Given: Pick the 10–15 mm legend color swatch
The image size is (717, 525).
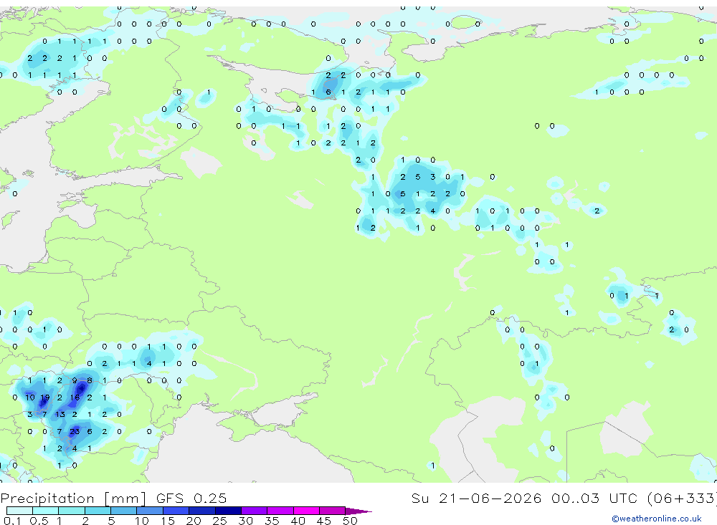Looking at the screenshot, I should click(150, 511).
